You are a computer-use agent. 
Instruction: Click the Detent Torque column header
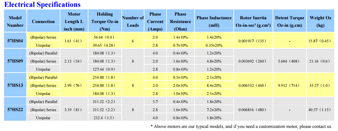point(289,21)
